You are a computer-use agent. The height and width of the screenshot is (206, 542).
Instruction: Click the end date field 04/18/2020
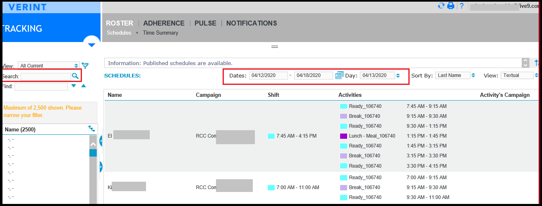tap(313, 75)
